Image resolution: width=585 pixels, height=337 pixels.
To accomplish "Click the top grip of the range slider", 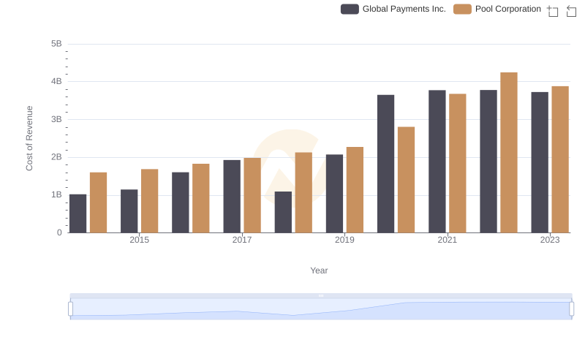I will (x=321, y=295).
